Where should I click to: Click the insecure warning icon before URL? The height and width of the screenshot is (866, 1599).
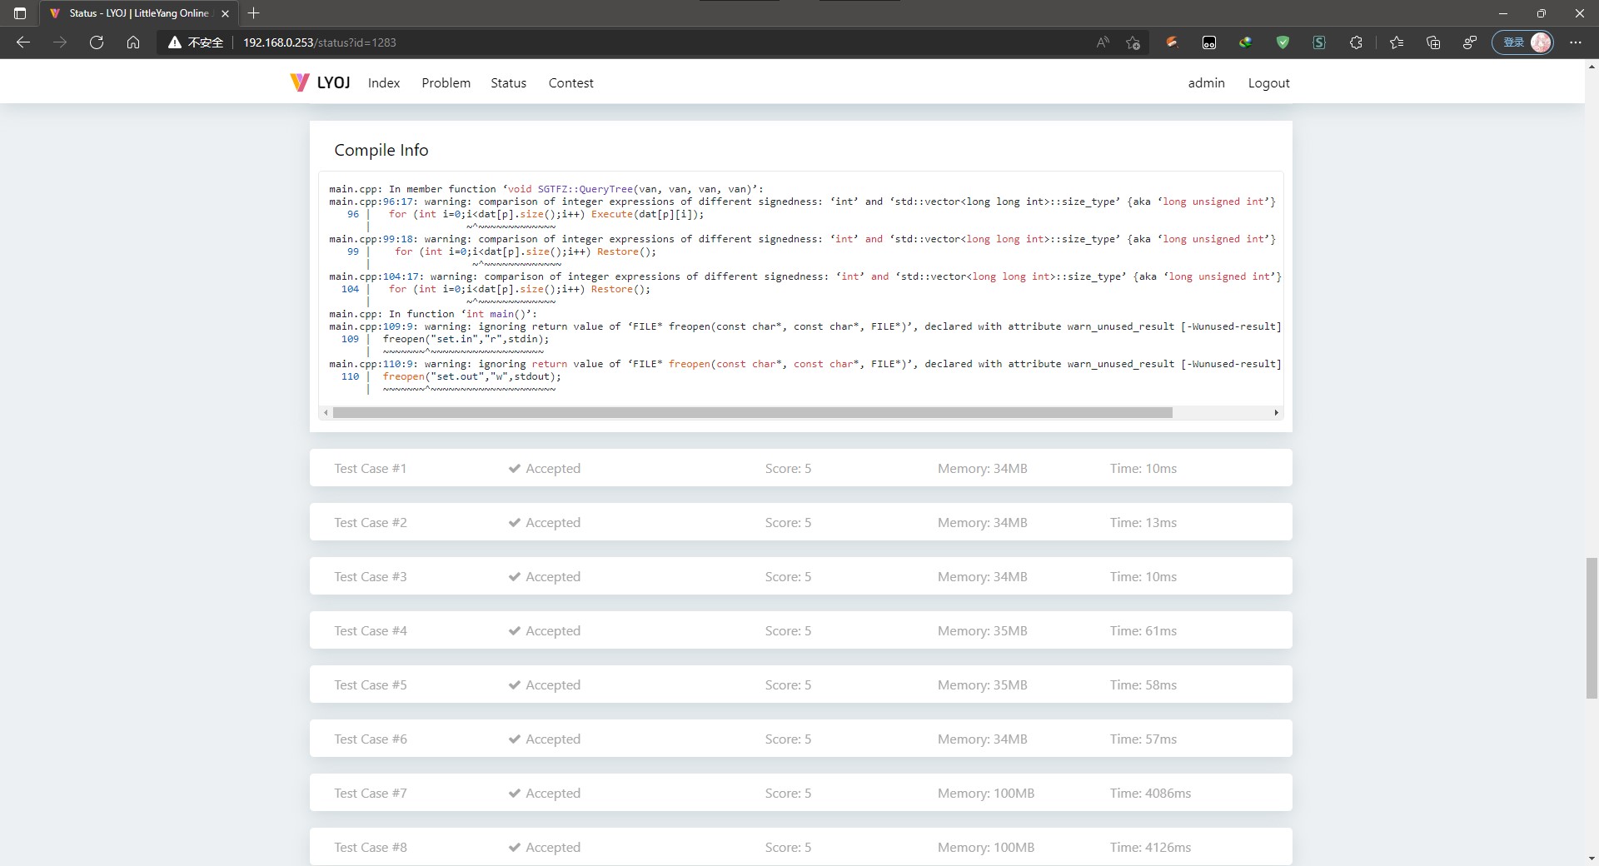(x=173, y=42)
